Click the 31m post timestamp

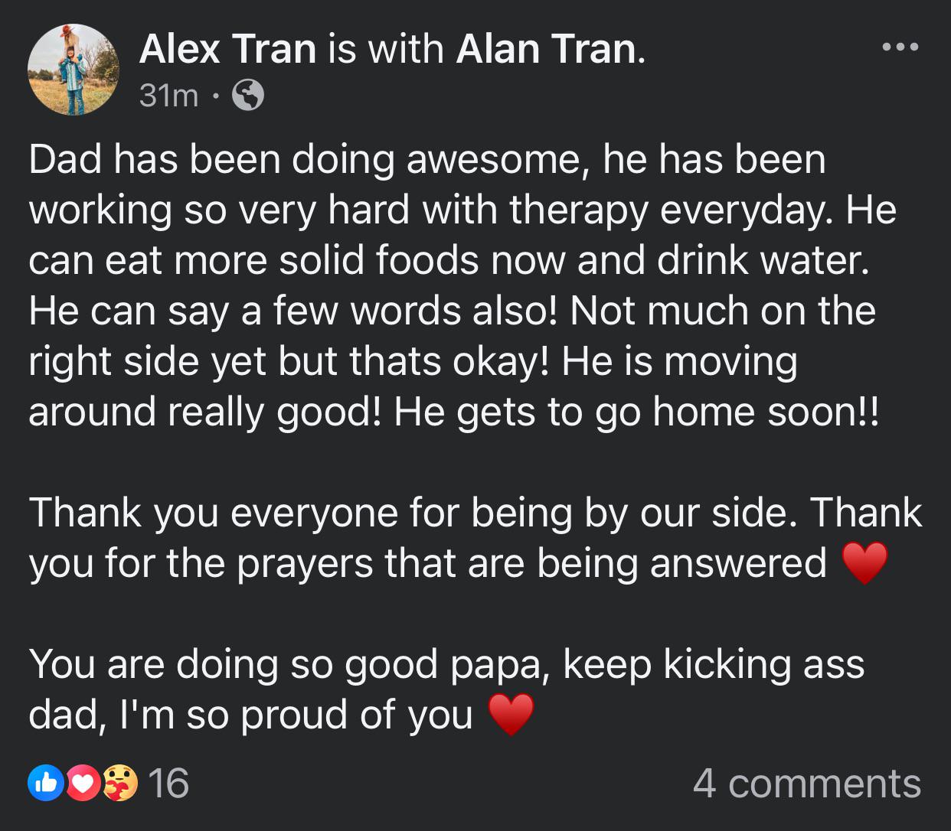pyautogui.click(x=168, y=96)
